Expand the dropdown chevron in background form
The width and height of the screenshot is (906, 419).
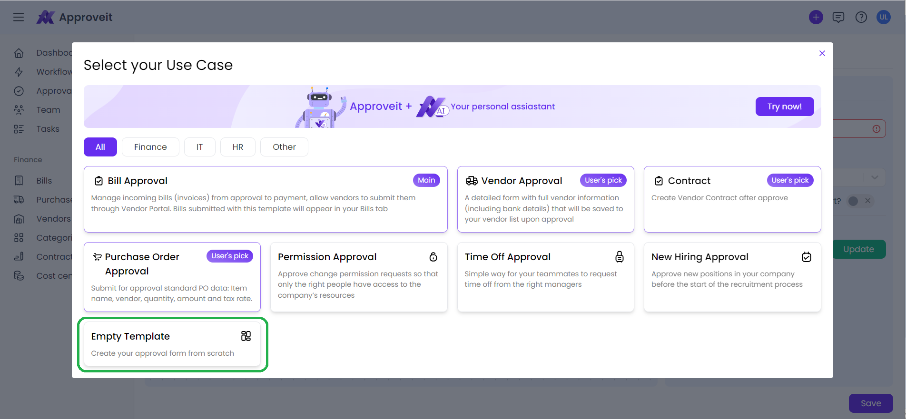point(875,177)
